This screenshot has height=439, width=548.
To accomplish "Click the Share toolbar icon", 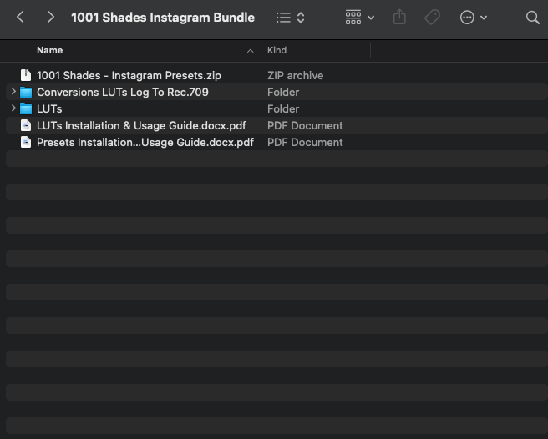I will point(399,17).
